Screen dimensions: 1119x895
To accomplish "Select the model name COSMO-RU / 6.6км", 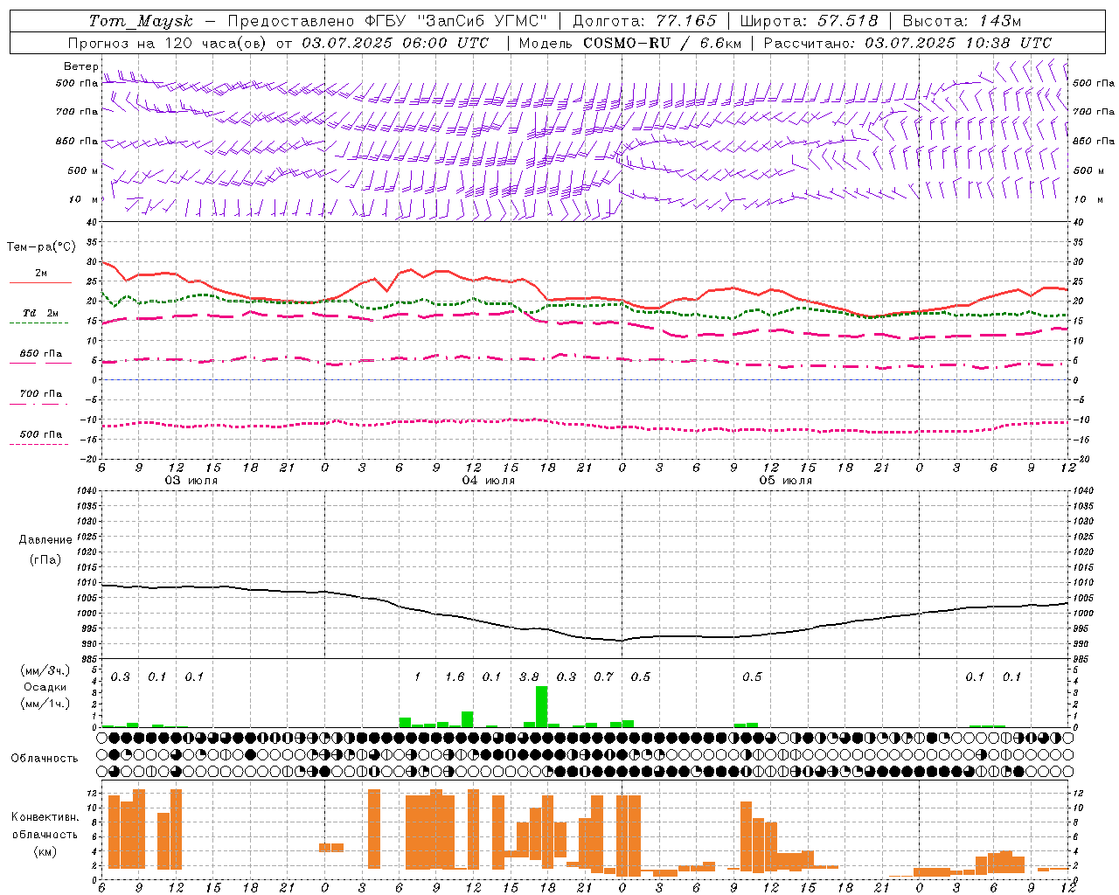I will (x=663, y=43).
